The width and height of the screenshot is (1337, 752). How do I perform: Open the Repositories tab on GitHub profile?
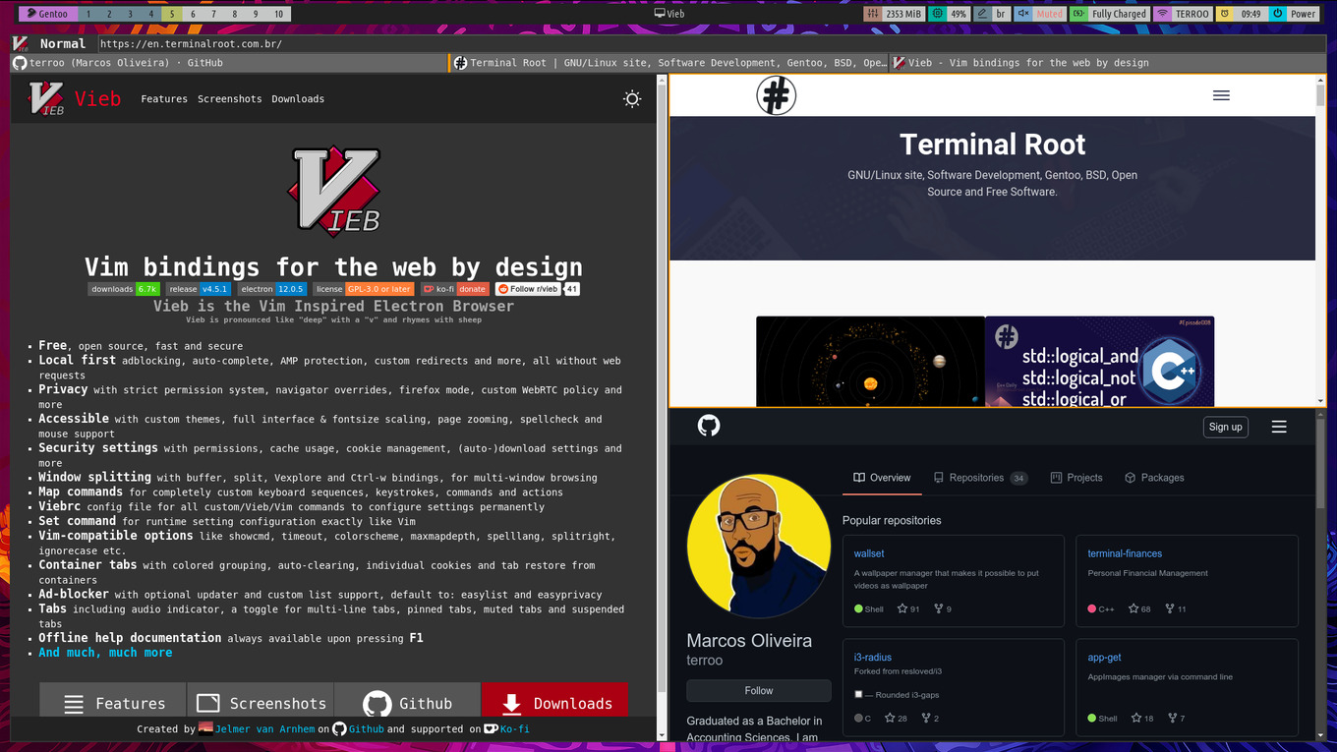coord(979,478)
